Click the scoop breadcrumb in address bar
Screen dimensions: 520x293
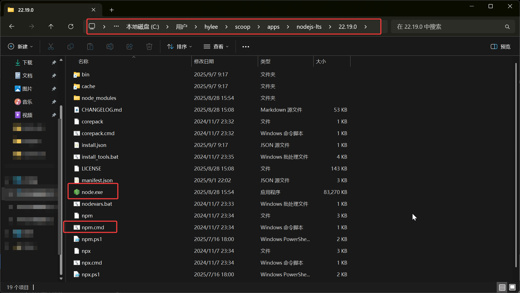point(243,27)
